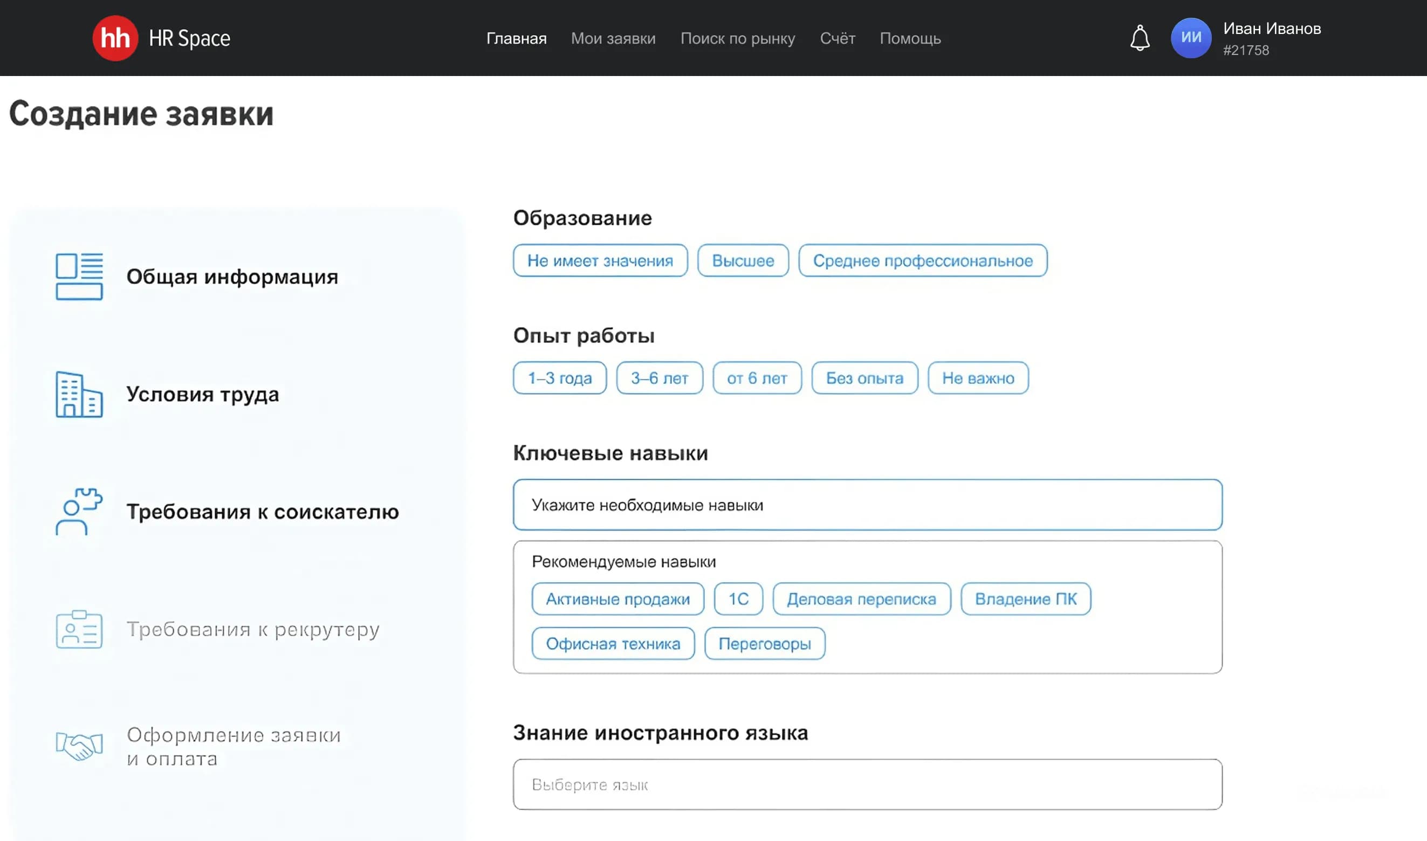Go to Поиск по рынку menu item
1427x841 pixels.
[738, 38]
